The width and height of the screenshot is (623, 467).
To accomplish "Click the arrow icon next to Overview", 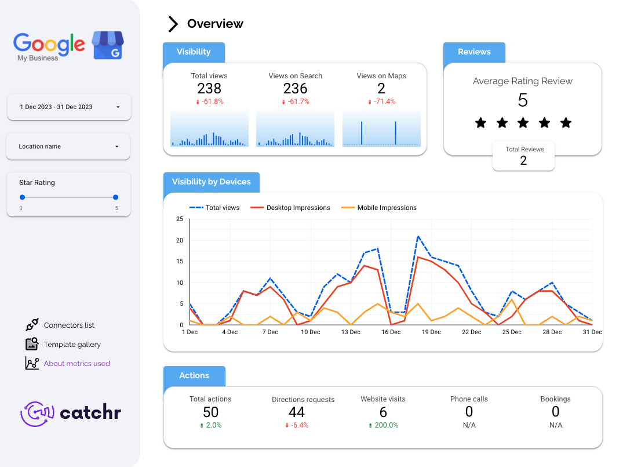I will click(x=173, y=24).
